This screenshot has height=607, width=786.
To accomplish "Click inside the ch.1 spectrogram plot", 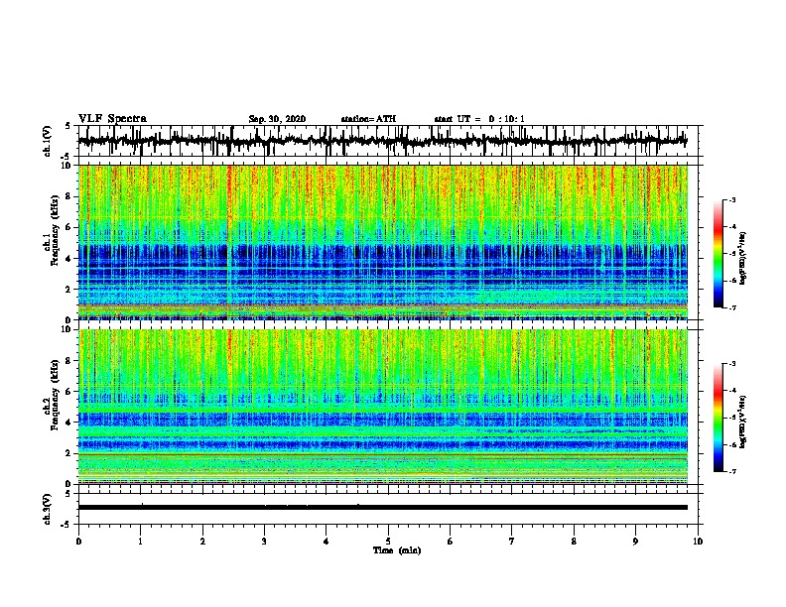I will 383,242.
